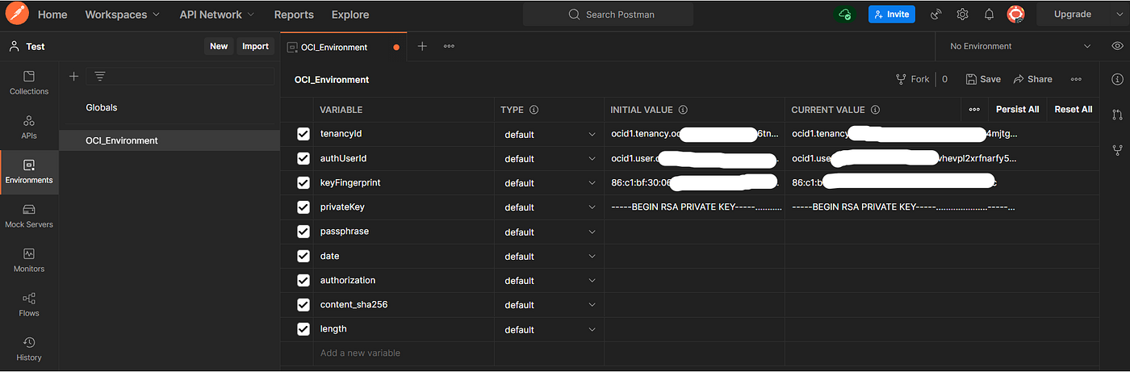The height and width of the screenshot is (372, 1130).
Task: Click the TYPE column info icon
Action: click(534, 110)
